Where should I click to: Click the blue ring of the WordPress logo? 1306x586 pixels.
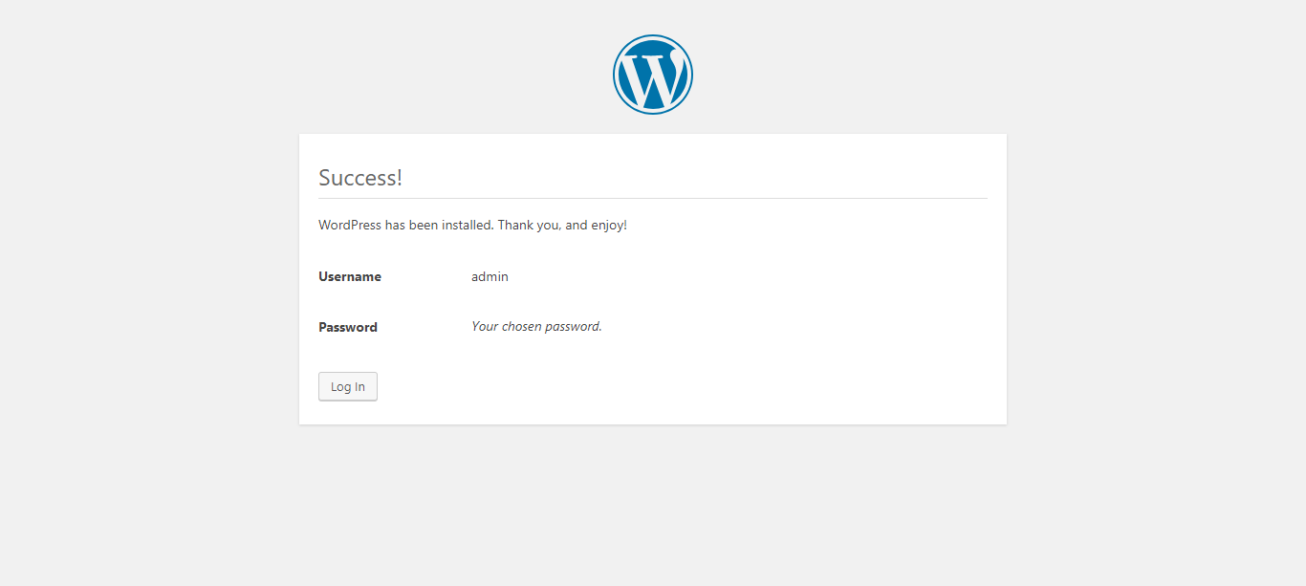click(653, 37)
